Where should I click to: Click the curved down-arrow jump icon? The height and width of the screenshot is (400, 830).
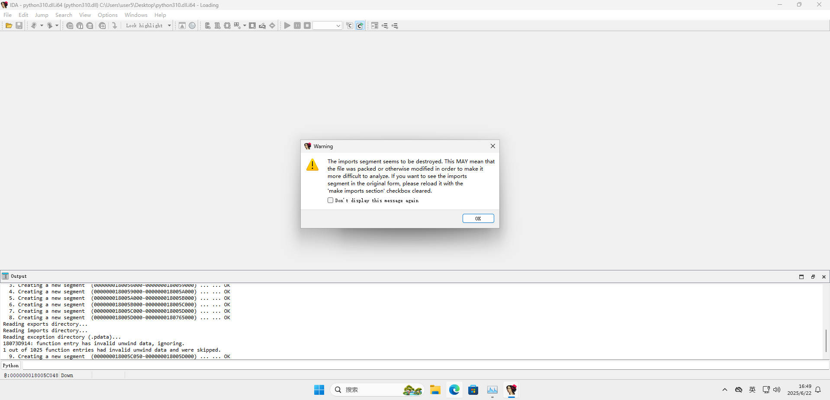pyautogui.click(x=114, y=25)
